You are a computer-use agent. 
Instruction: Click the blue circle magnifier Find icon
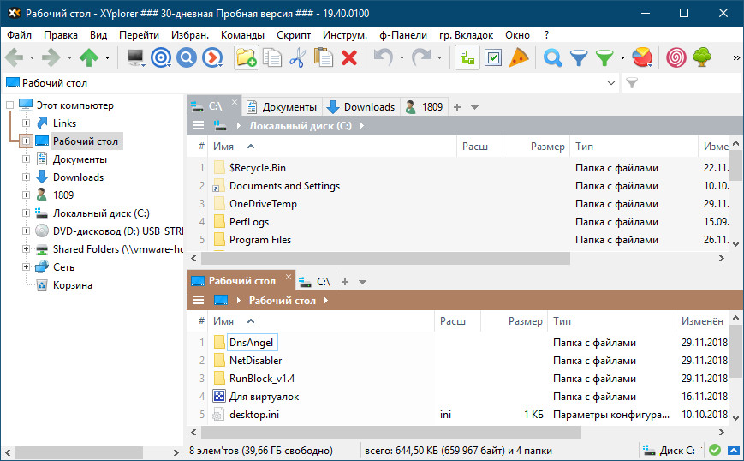[187, 58]
